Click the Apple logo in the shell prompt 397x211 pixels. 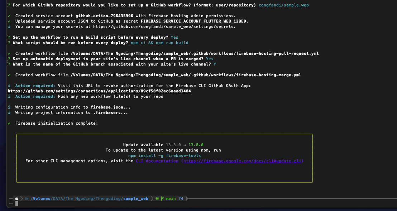tap(16, 198)
